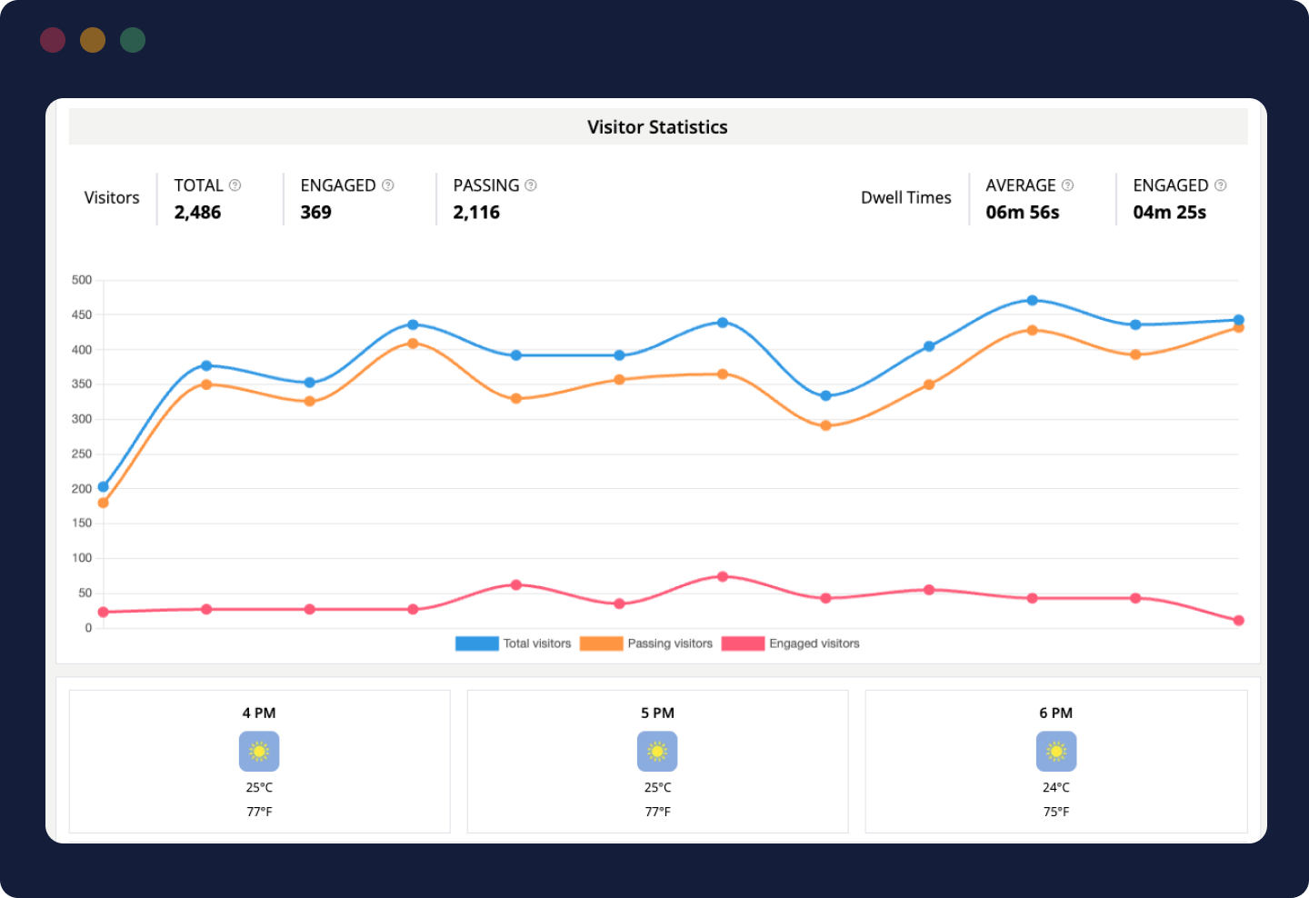Screen dimensions: 1309x898
Task: Click the green window control button
Action: 133,40
